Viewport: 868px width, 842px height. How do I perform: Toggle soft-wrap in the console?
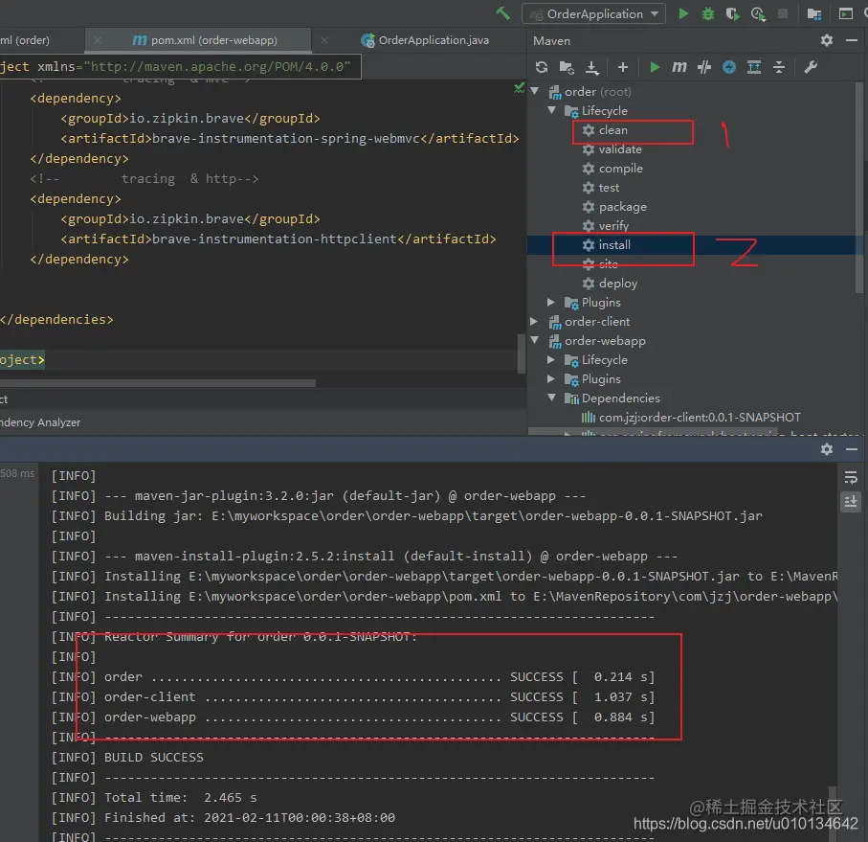tap(850, 476)
